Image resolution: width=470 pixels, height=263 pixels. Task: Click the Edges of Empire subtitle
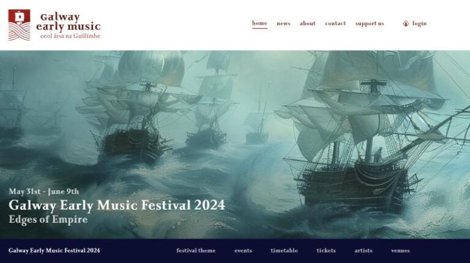pos(48,219)
